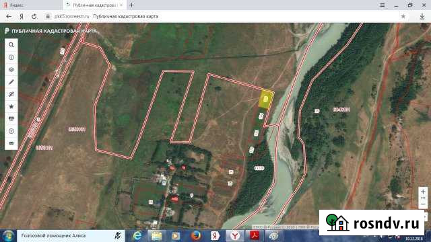Open the map layers panel
Viewport: 431px width, 242px height.
pos(11,70)
